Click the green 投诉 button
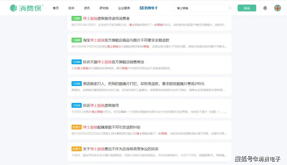287x165 pixels. [247, 8]
